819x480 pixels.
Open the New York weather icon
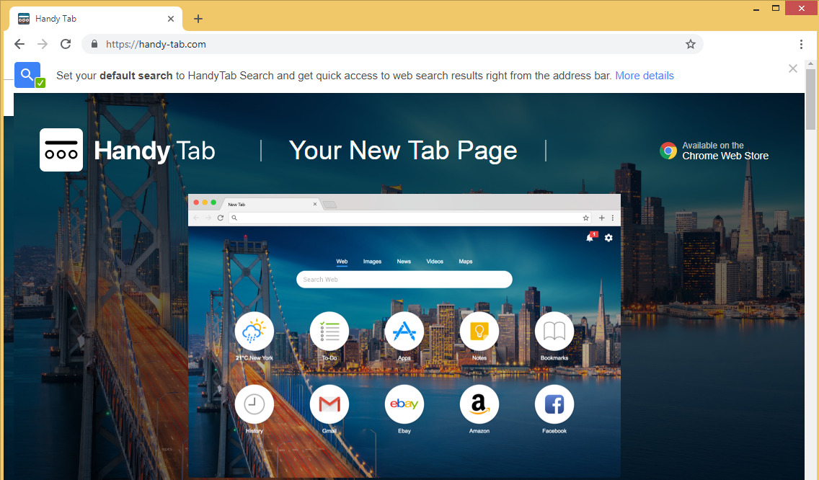(254, 331)
